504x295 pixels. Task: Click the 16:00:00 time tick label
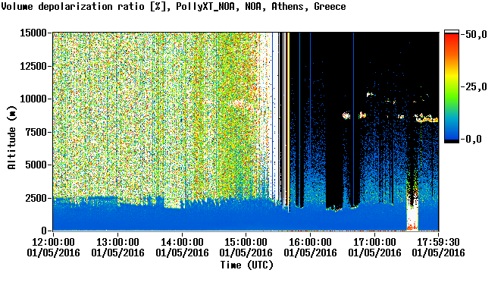[310, 242]
